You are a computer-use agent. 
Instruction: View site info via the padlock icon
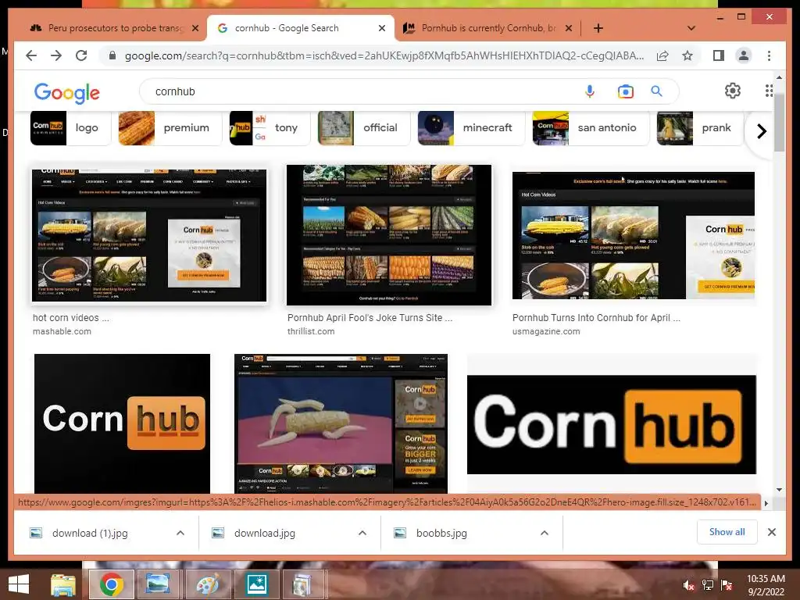[112, 55]
